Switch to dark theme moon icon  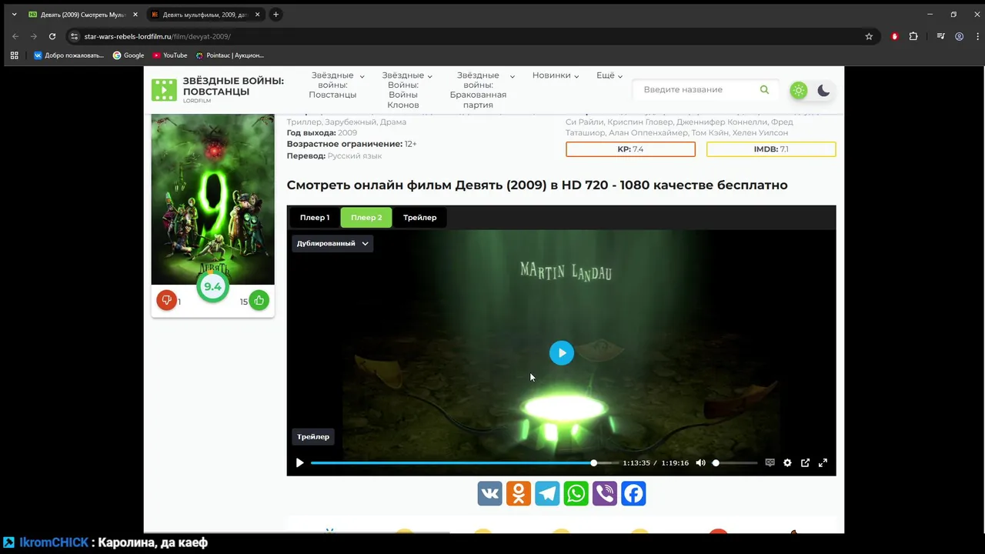(823, 90)
